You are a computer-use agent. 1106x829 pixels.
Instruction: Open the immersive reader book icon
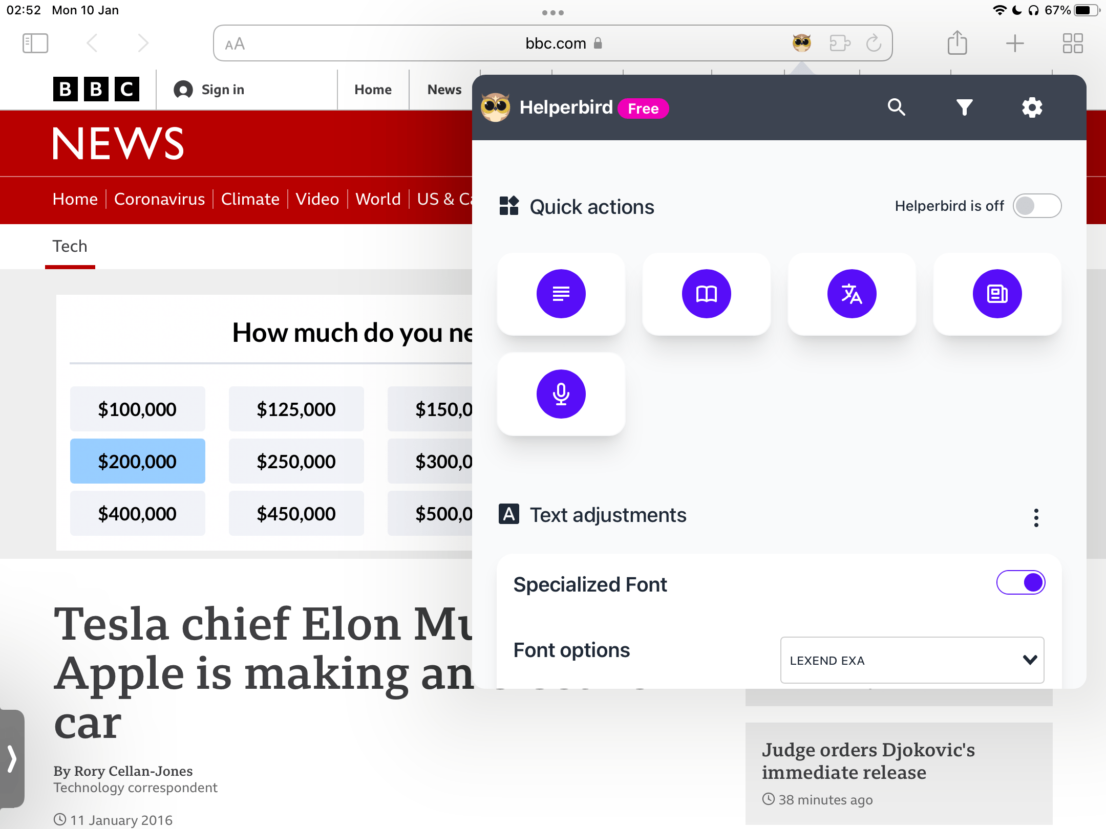(x=706, y=294)
